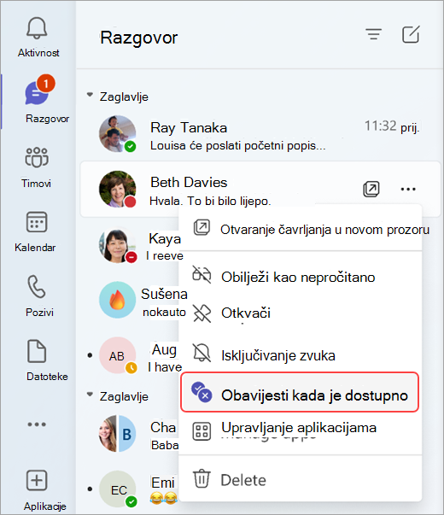The image size is (444, 515).
Task: Open the chat filter icon
Action: tap(374, 34)
